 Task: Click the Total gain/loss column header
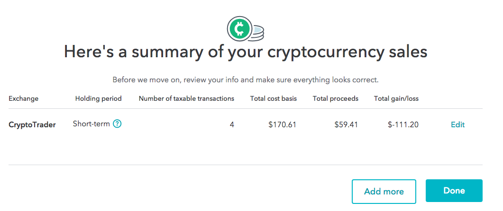(396, 98)
